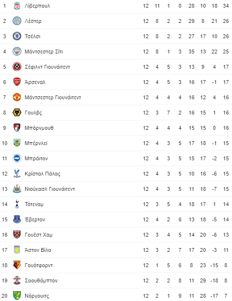Click the Chelsea club crest icon

pos(17,36)
